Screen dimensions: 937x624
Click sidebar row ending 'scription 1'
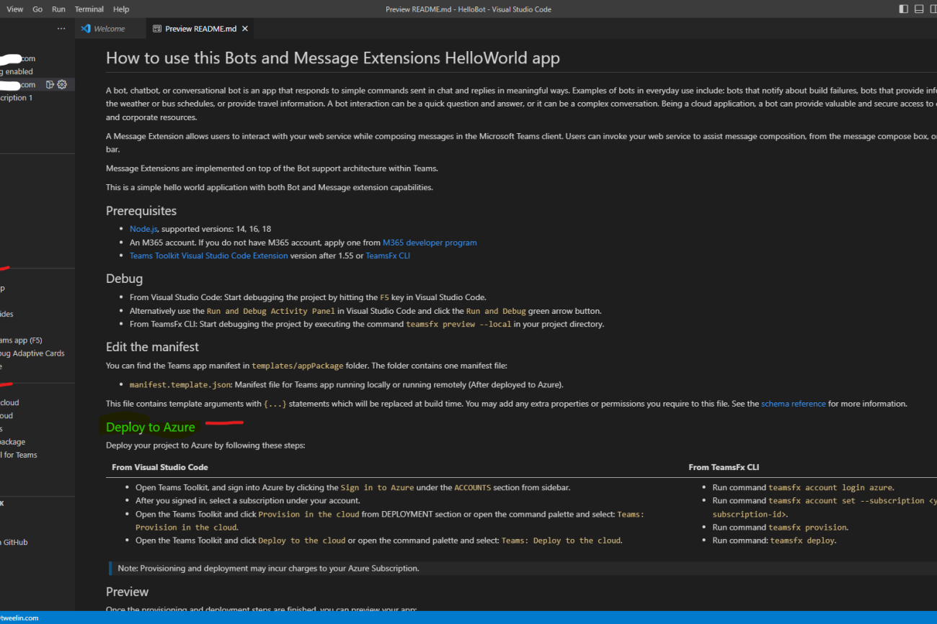click(17, 98)
